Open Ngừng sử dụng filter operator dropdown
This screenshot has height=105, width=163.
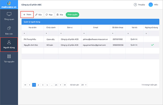[x=146, y=33]
